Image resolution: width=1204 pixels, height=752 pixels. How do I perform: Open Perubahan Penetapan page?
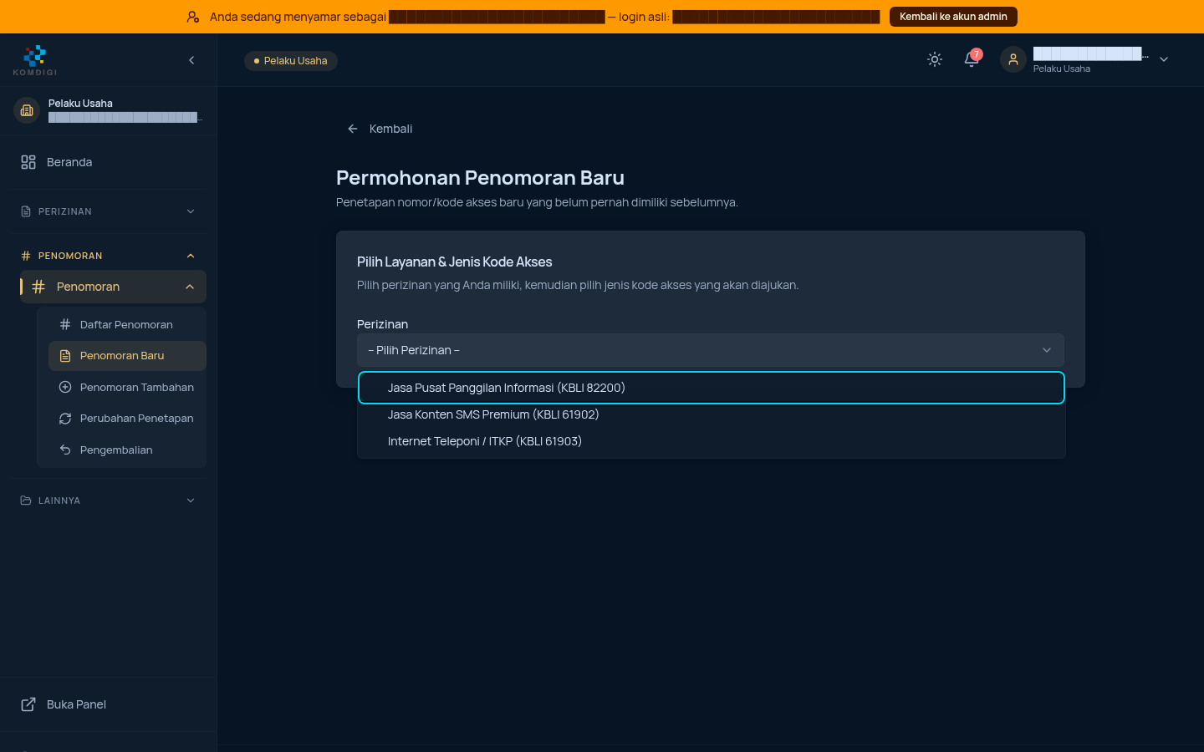(x=127, y=419)
